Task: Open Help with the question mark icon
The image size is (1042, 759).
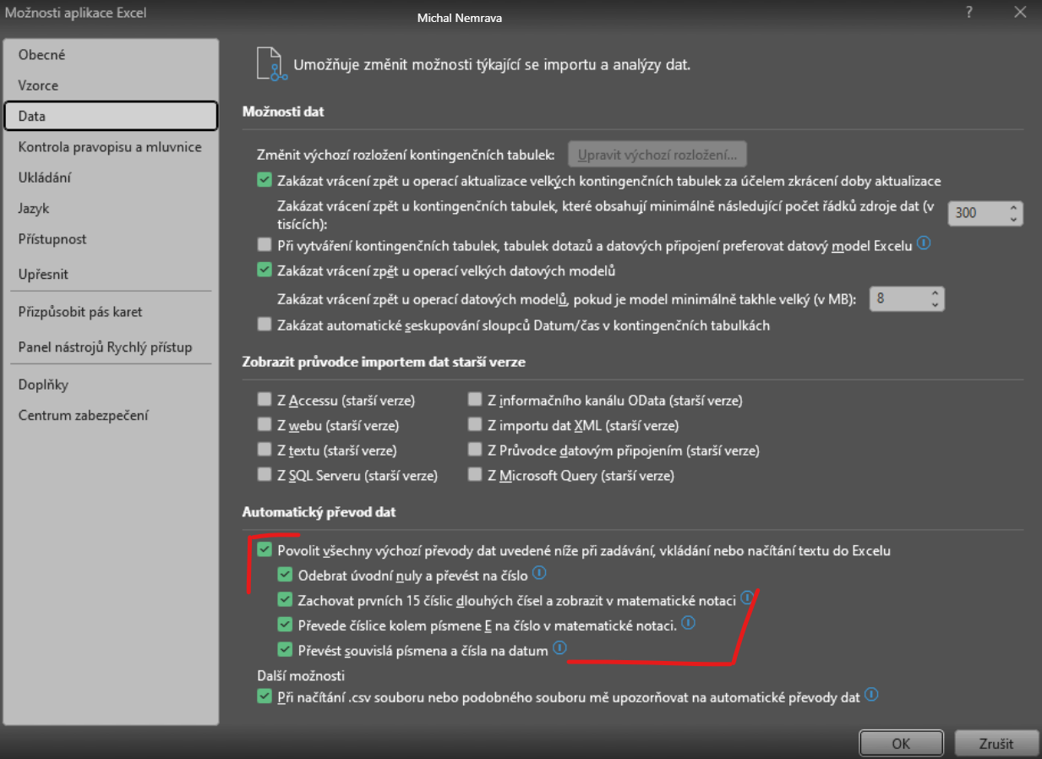Action: [968, 13]
